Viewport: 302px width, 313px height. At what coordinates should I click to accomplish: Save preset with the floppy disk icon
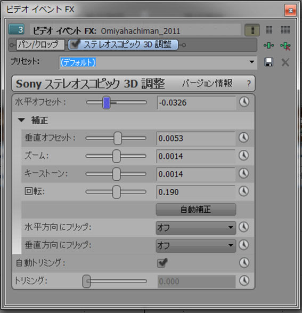(268, 62)
